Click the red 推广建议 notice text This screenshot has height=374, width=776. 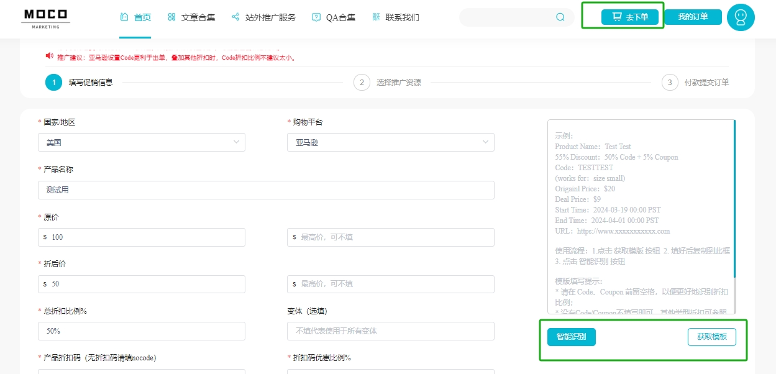pyautogui.click(x=176, y=58)
